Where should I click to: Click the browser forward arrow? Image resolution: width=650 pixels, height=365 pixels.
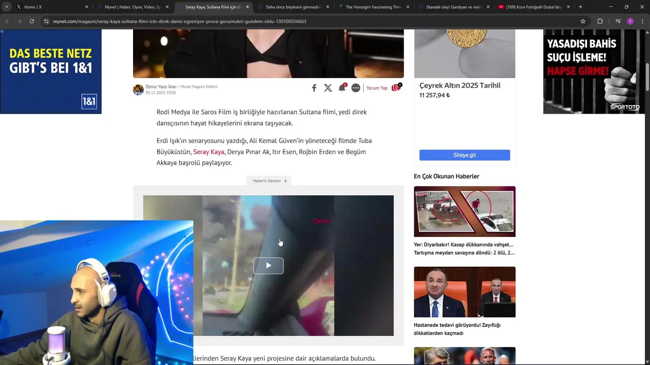[x=19, y=21]
